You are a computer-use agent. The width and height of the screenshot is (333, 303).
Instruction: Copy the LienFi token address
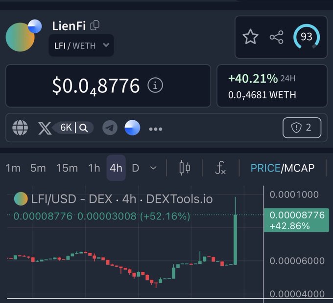[x=95, y=25]
